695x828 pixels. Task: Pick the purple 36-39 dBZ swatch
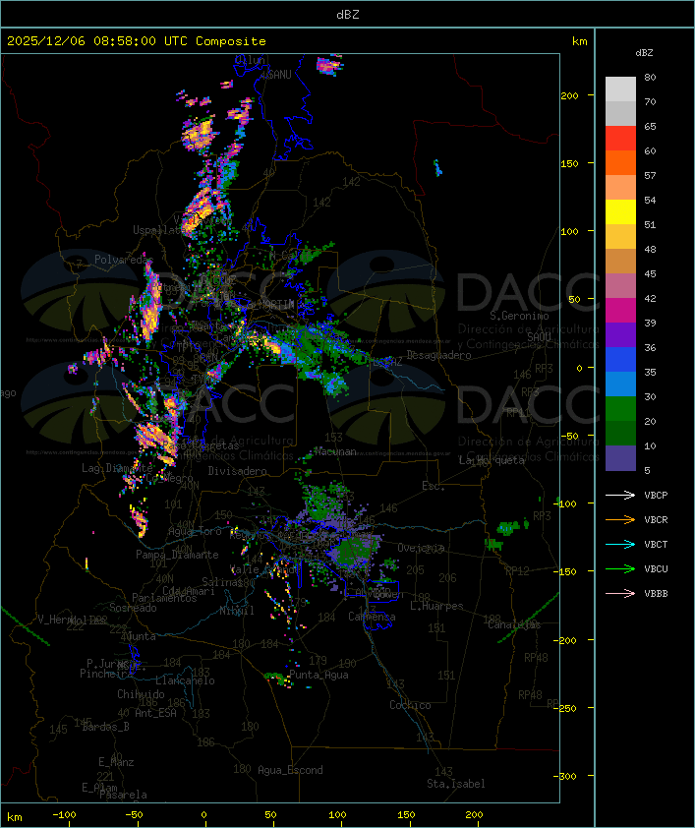click(620, 335)
